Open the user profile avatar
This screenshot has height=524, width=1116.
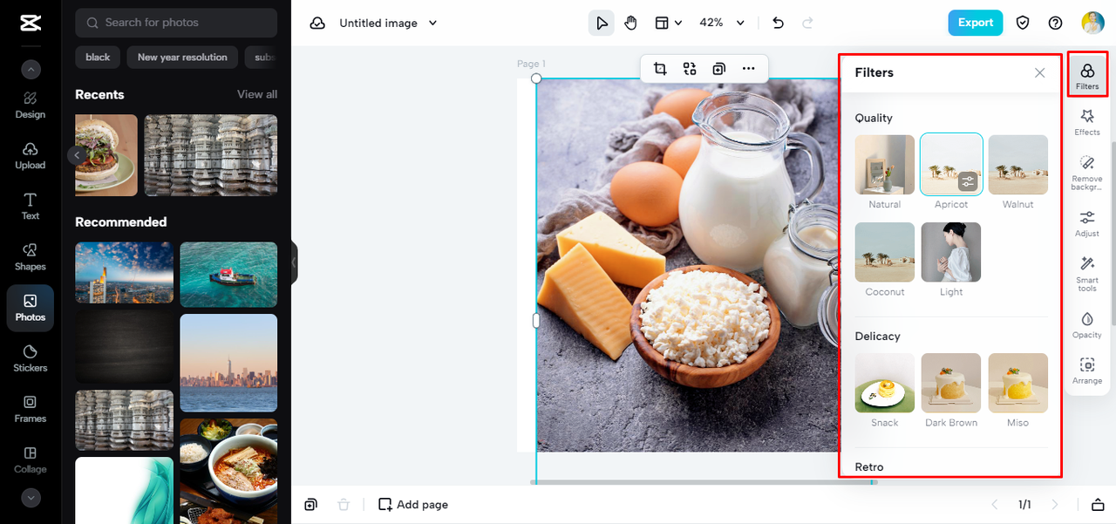tap(1092, 23)
